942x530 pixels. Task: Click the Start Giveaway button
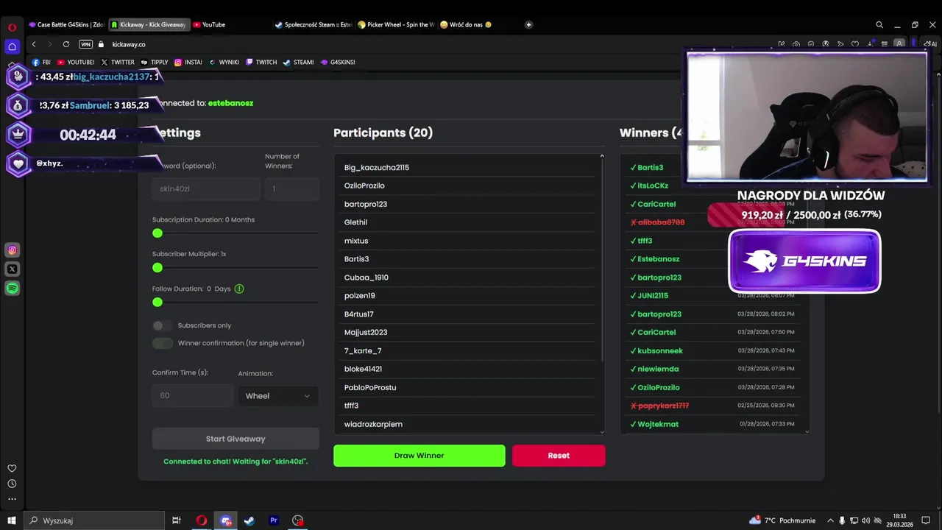point(235,439)
